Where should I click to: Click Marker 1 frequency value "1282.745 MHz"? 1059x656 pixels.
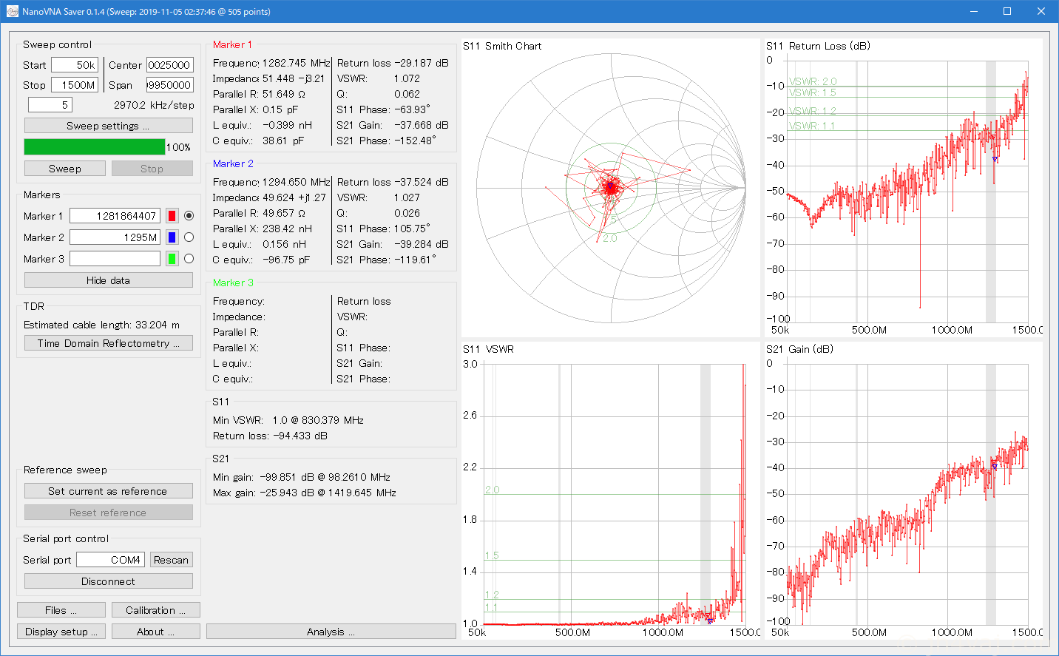click(x=296, y=63)
